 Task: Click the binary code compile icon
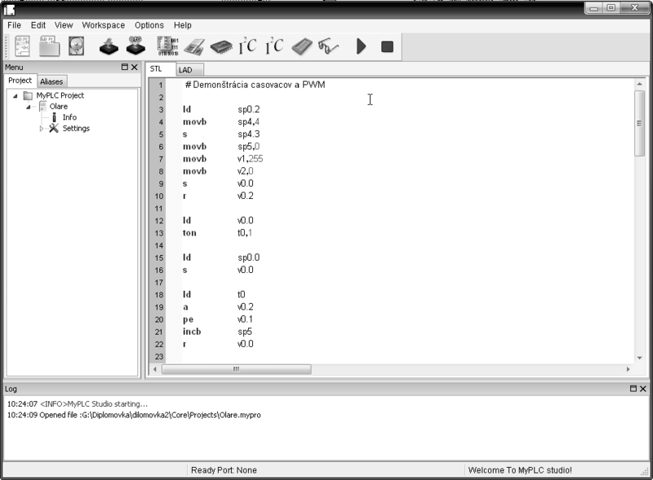point(167,46)
